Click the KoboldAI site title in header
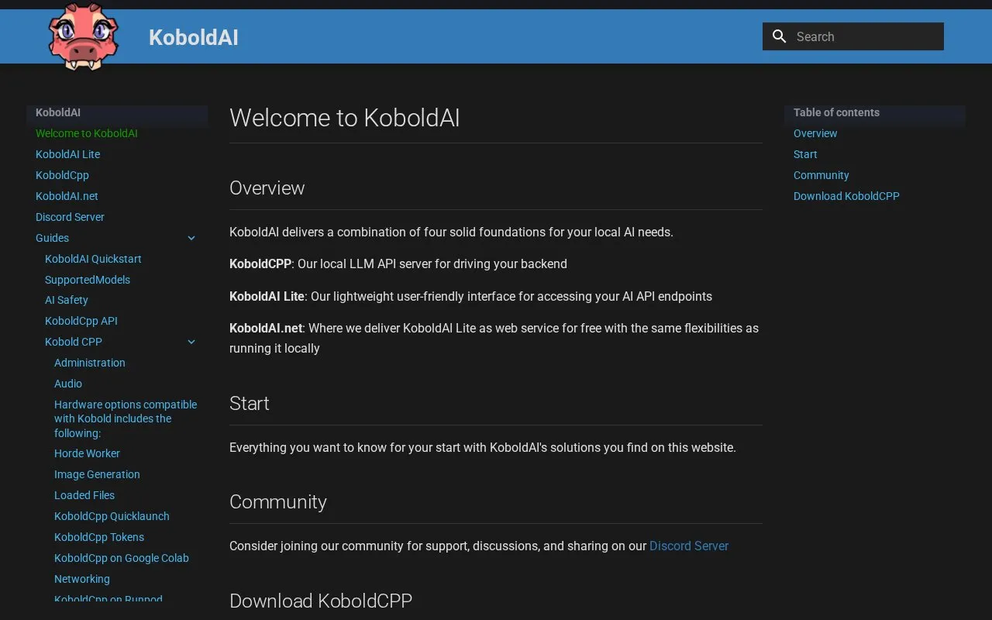Image resolution: width=992 pixels, height=620 pixels. (x=194, y=37)
